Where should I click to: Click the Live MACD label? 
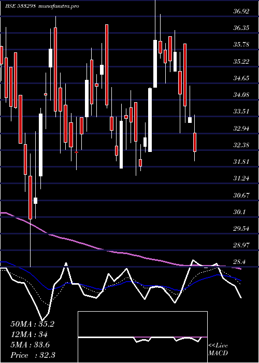[218, 350]
